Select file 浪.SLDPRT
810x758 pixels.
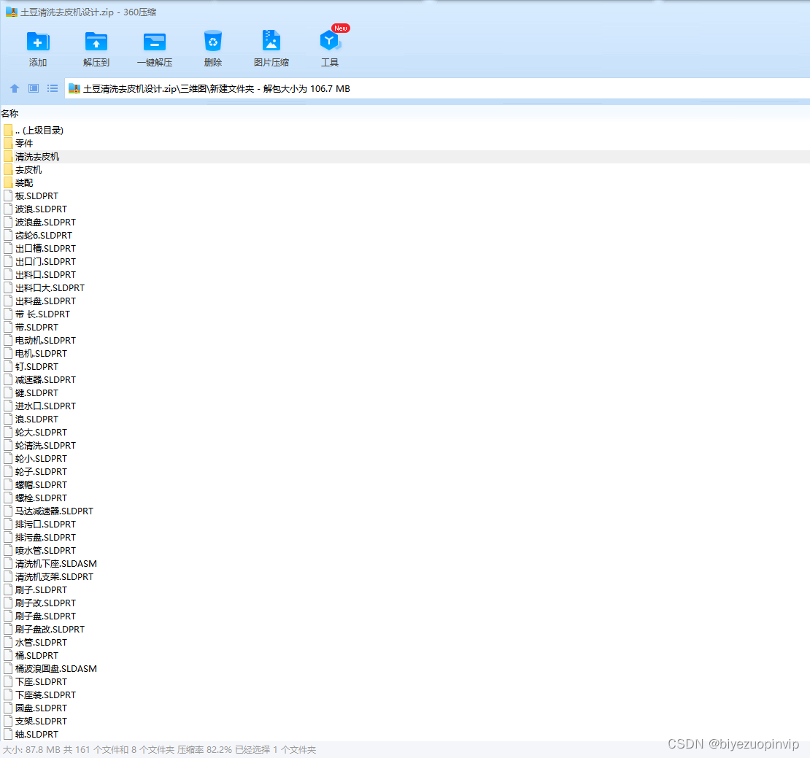tap(36, 419)
